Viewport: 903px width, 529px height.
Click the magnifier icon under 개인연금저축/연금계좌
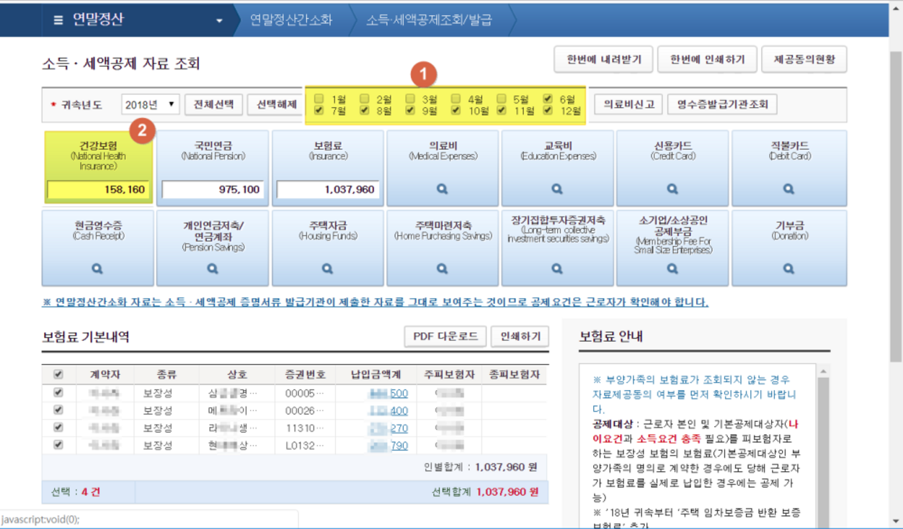pyautogui.click(x=213, y=268)
